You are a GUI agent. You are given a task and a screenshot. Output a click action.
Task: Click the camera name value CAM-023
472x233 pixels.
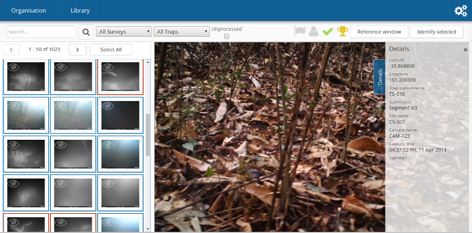tap(400, 136)
